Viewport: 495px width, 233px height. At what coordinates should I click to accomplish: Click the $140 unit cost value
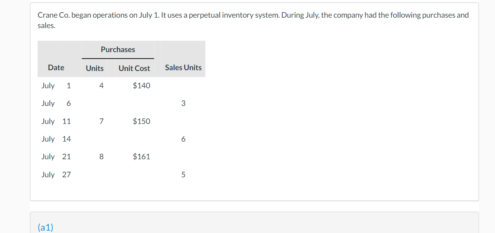142,85
